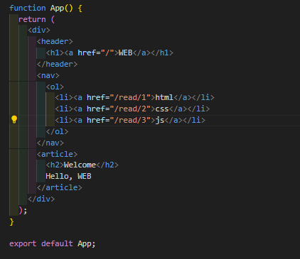Click the 'return' keyword

(32, 19)
